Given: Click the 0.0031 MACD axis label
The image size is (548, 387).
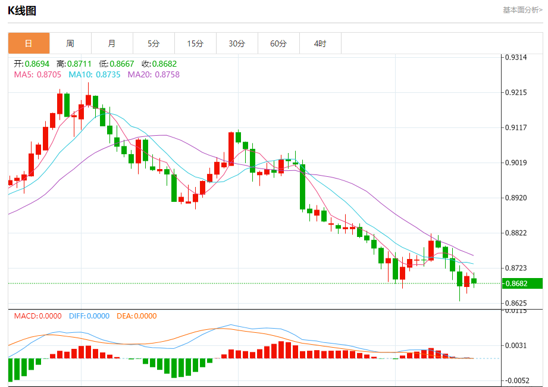Looking at the screenshot, I should (x=516, y=346).
